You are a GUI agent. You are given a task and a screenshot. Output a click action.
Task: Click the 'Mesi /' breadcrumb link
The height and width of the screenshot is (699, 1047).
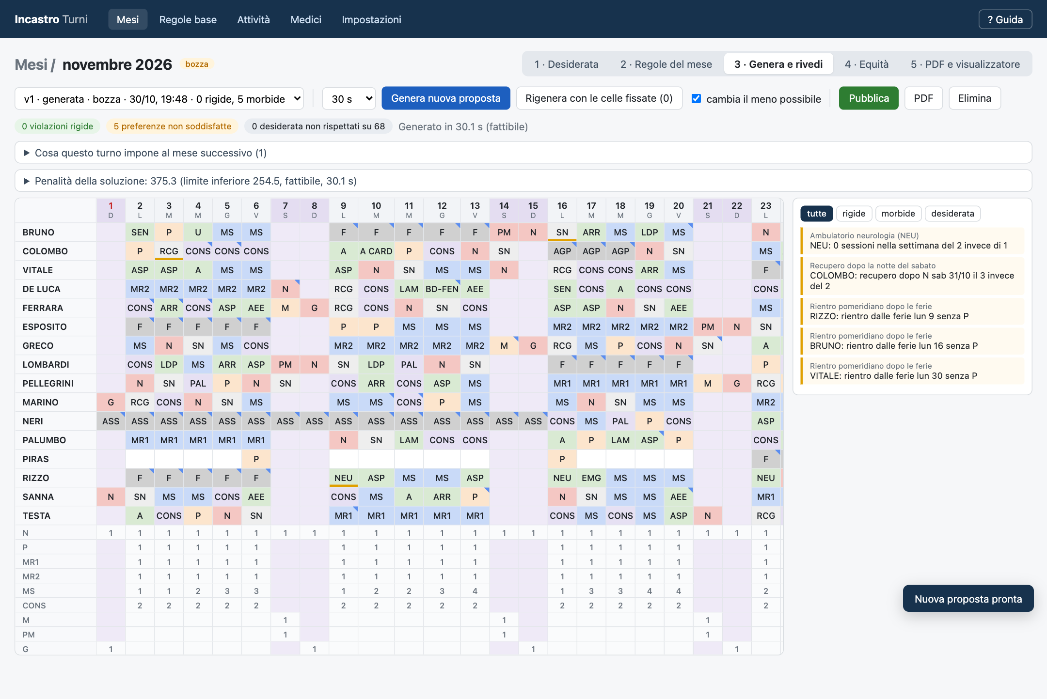(x=35, y=64)
